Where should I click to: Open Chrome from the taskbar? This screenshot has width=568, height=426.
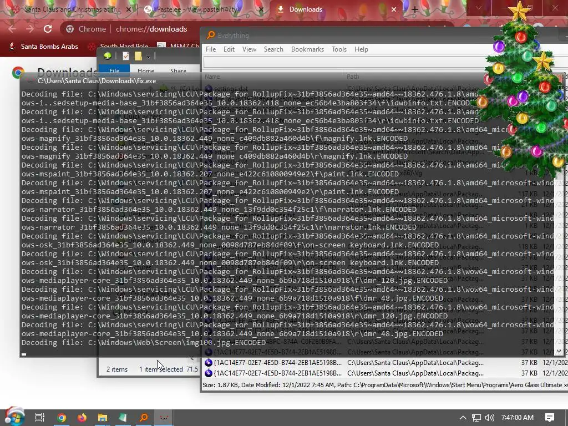pos(62,418)
